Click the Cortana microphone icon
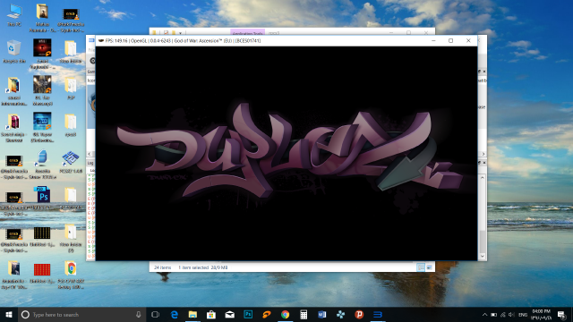Screen dimensions: 573x322 point(139,314)
